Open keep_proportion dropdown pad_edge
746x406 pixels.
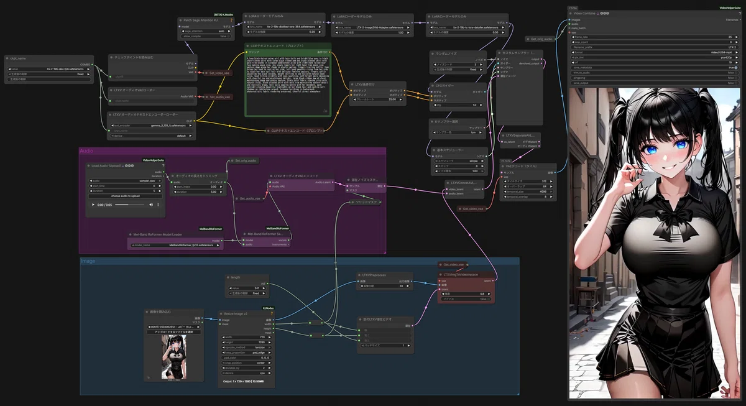click(x=246, y=353)
